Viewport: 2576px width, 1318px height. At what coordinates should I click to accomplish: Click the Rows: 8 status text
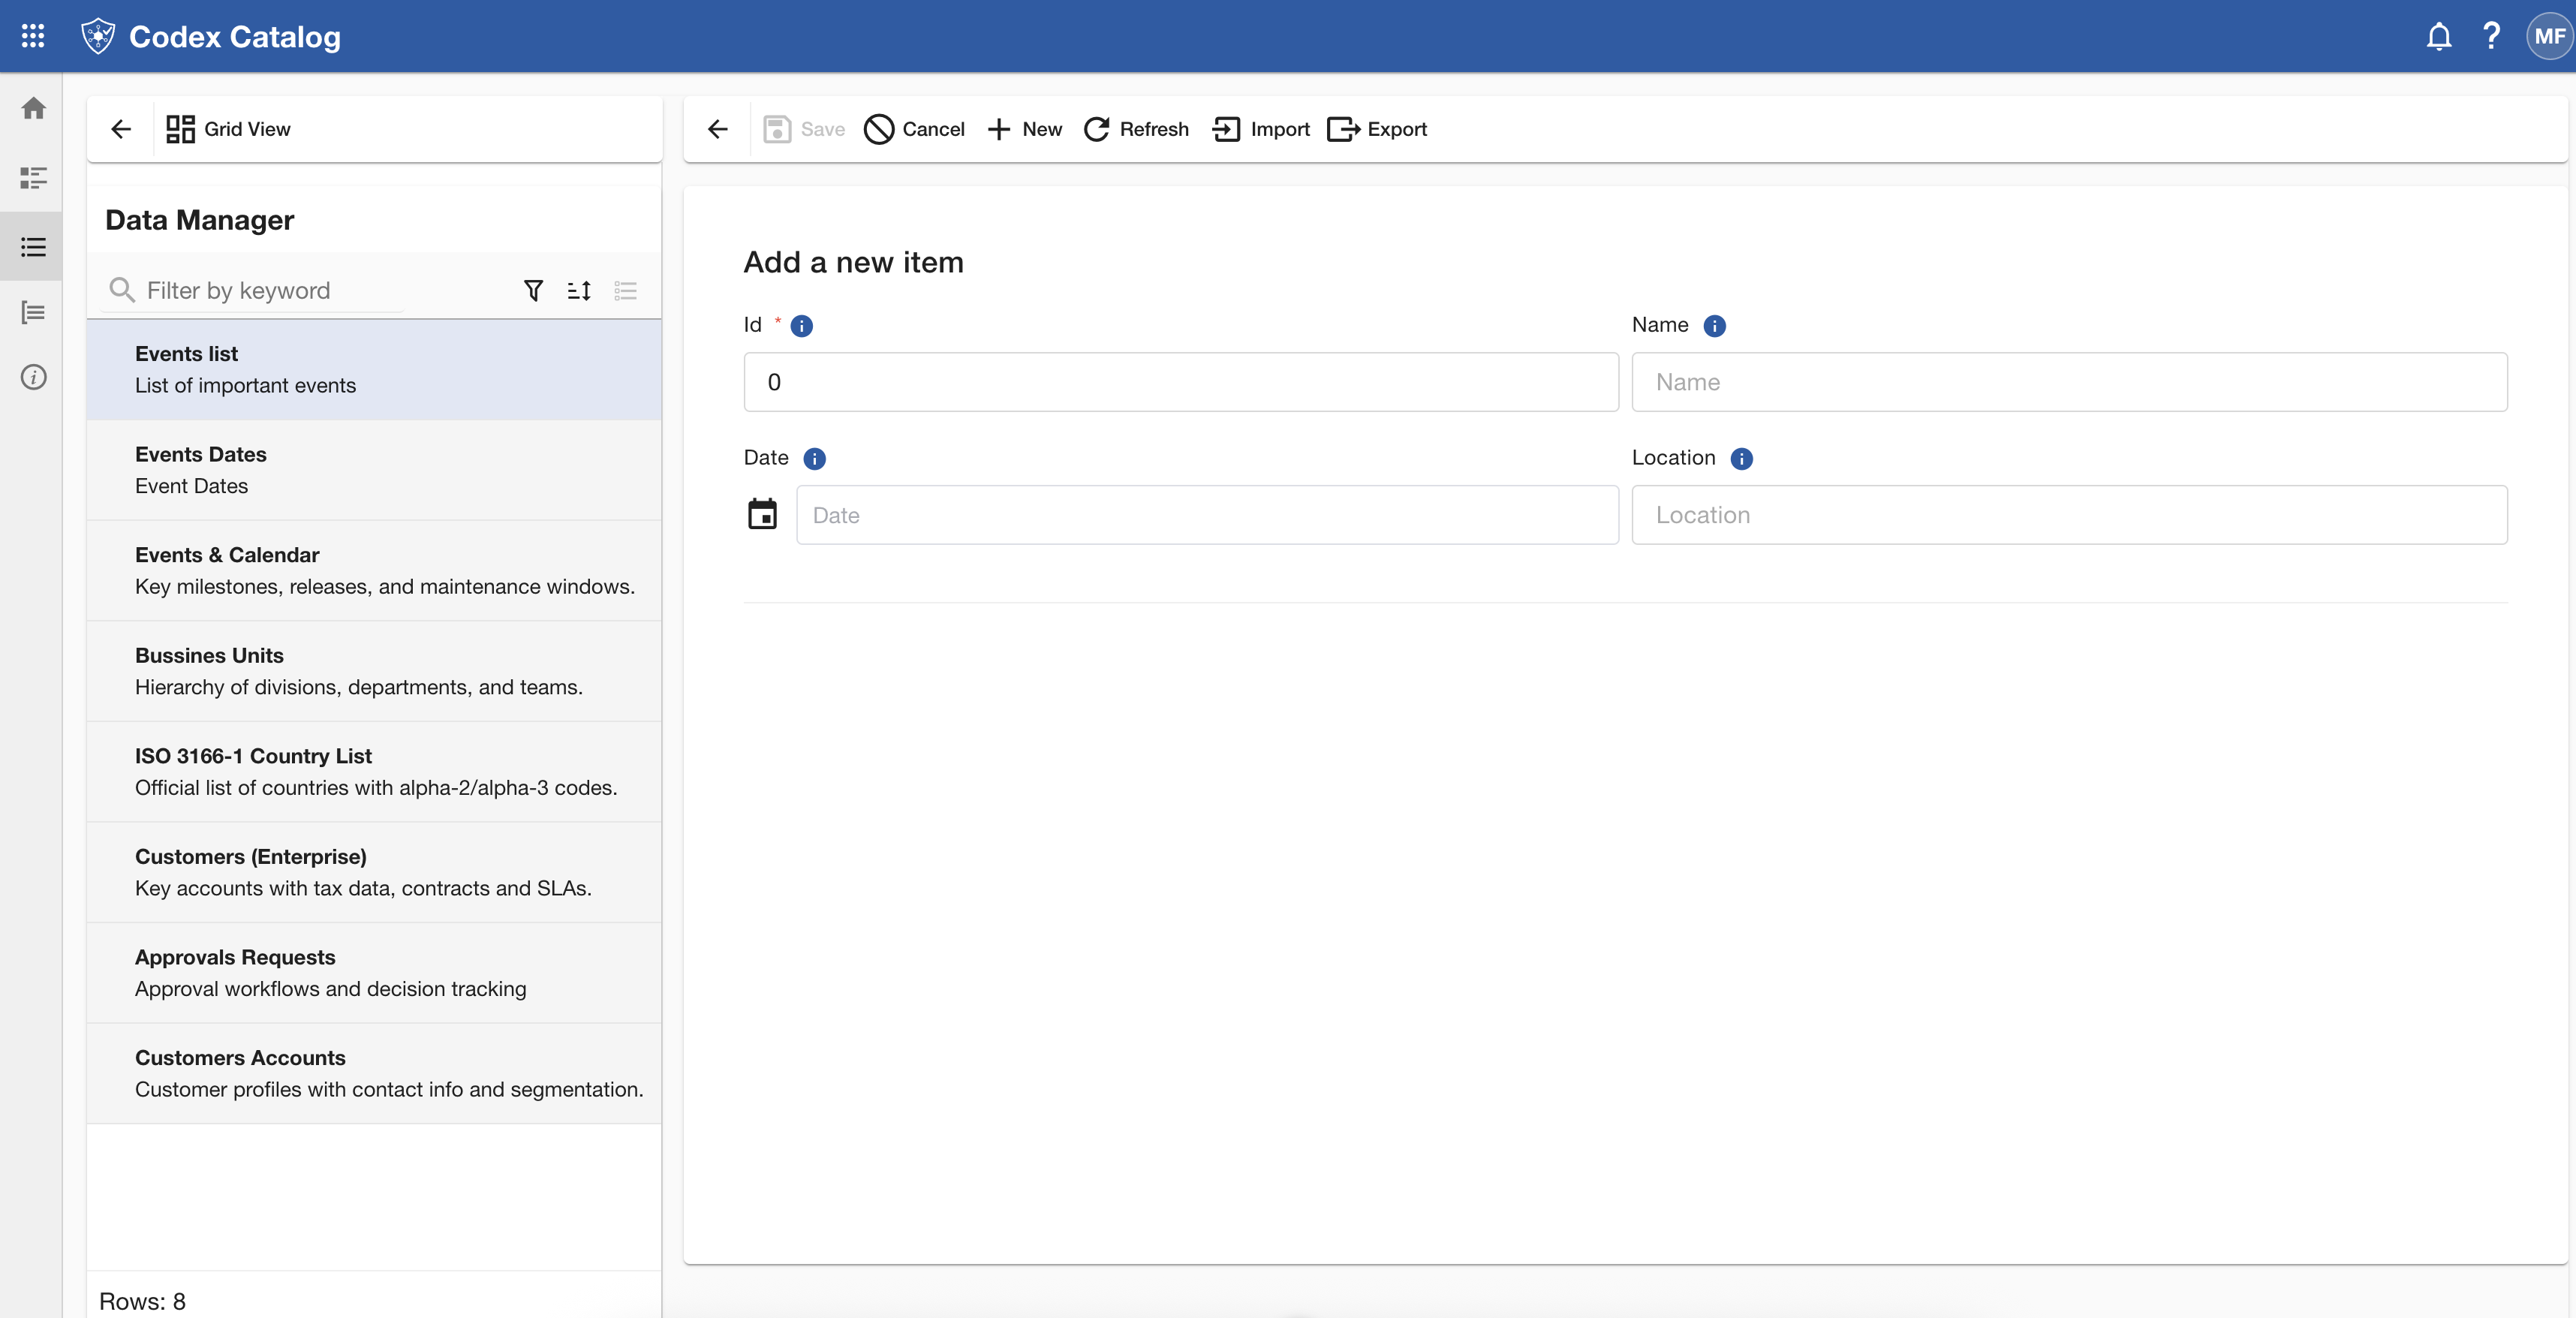(x=142, y=1301)
